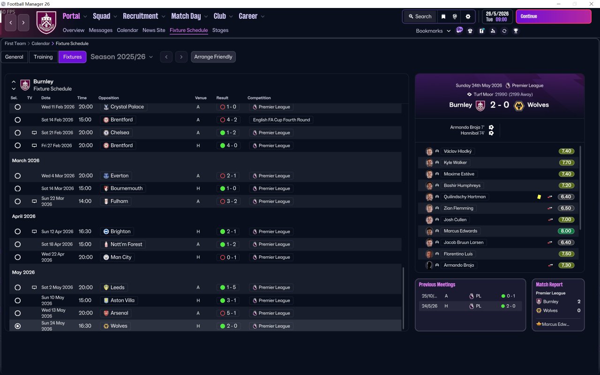Click the Crystal Palace club badge in fixtures
Screen dimensions: 600x375
(x=106, y=107)
